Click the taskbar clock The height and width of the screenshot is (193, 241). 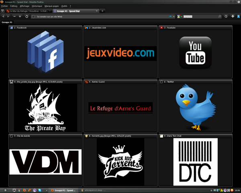237,190
